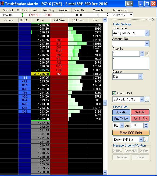Click the TradeStation app icon in title bar
Screen dimensions: 157x177
2,4
